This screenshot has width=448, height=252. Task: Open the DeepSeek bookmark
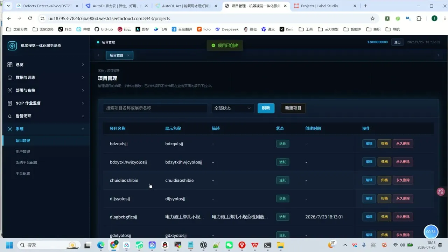coord(227,29)
